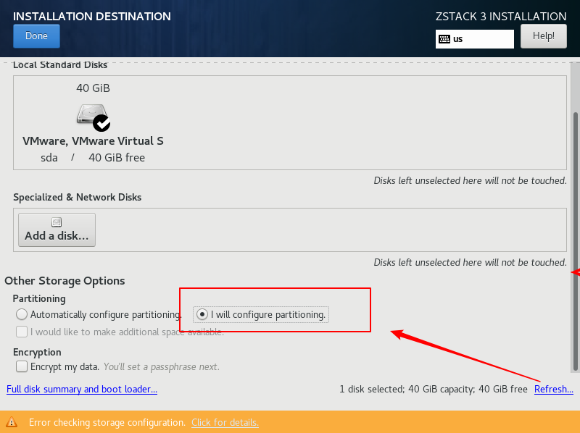Viewport: 580px width, 433px height.
Task: Click the 40 GiB disk size label
Action: pyautogui.click(x=93, y=88)
